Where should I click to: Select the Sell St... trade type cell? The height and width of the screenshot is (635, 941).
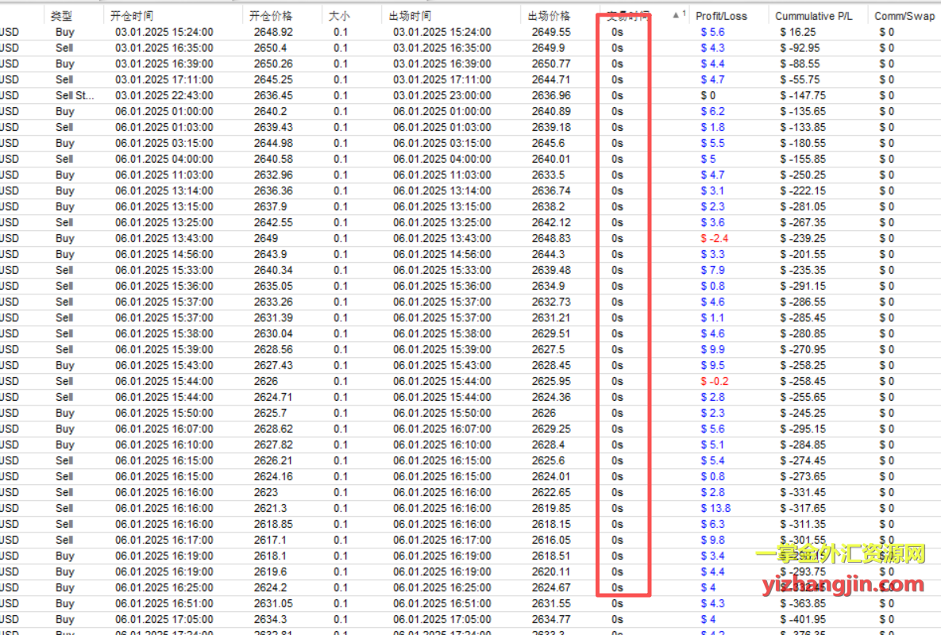75,95
